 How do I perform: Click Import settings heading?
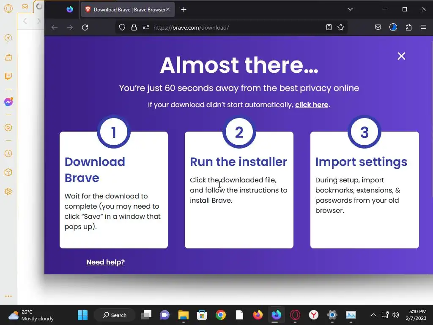tap(361, 162)
